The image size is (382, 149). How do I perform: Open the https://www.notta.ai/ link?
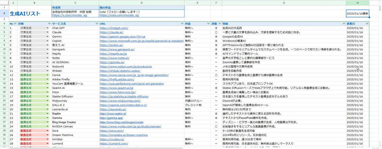pos(114,58)
